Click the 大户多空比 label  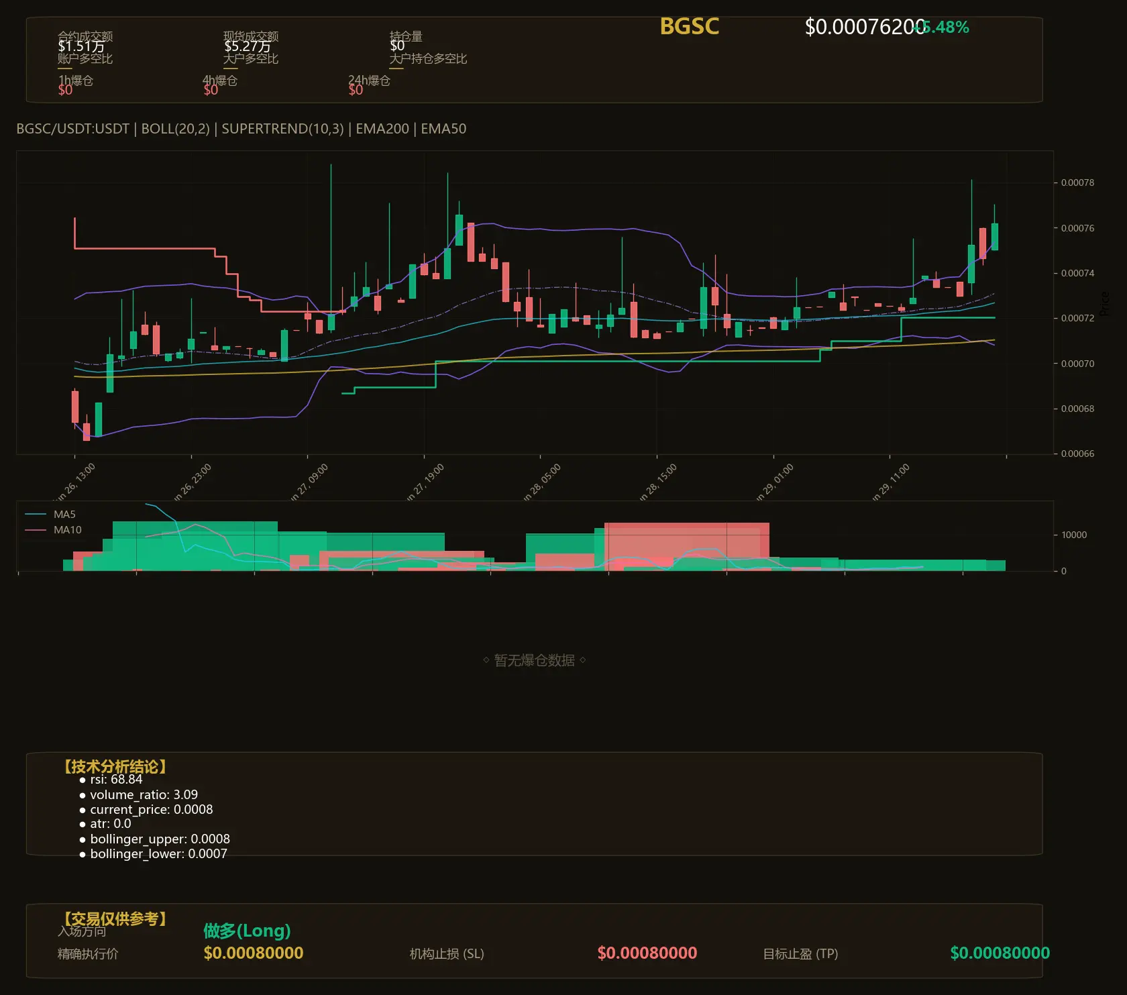[x=251, y=58]
